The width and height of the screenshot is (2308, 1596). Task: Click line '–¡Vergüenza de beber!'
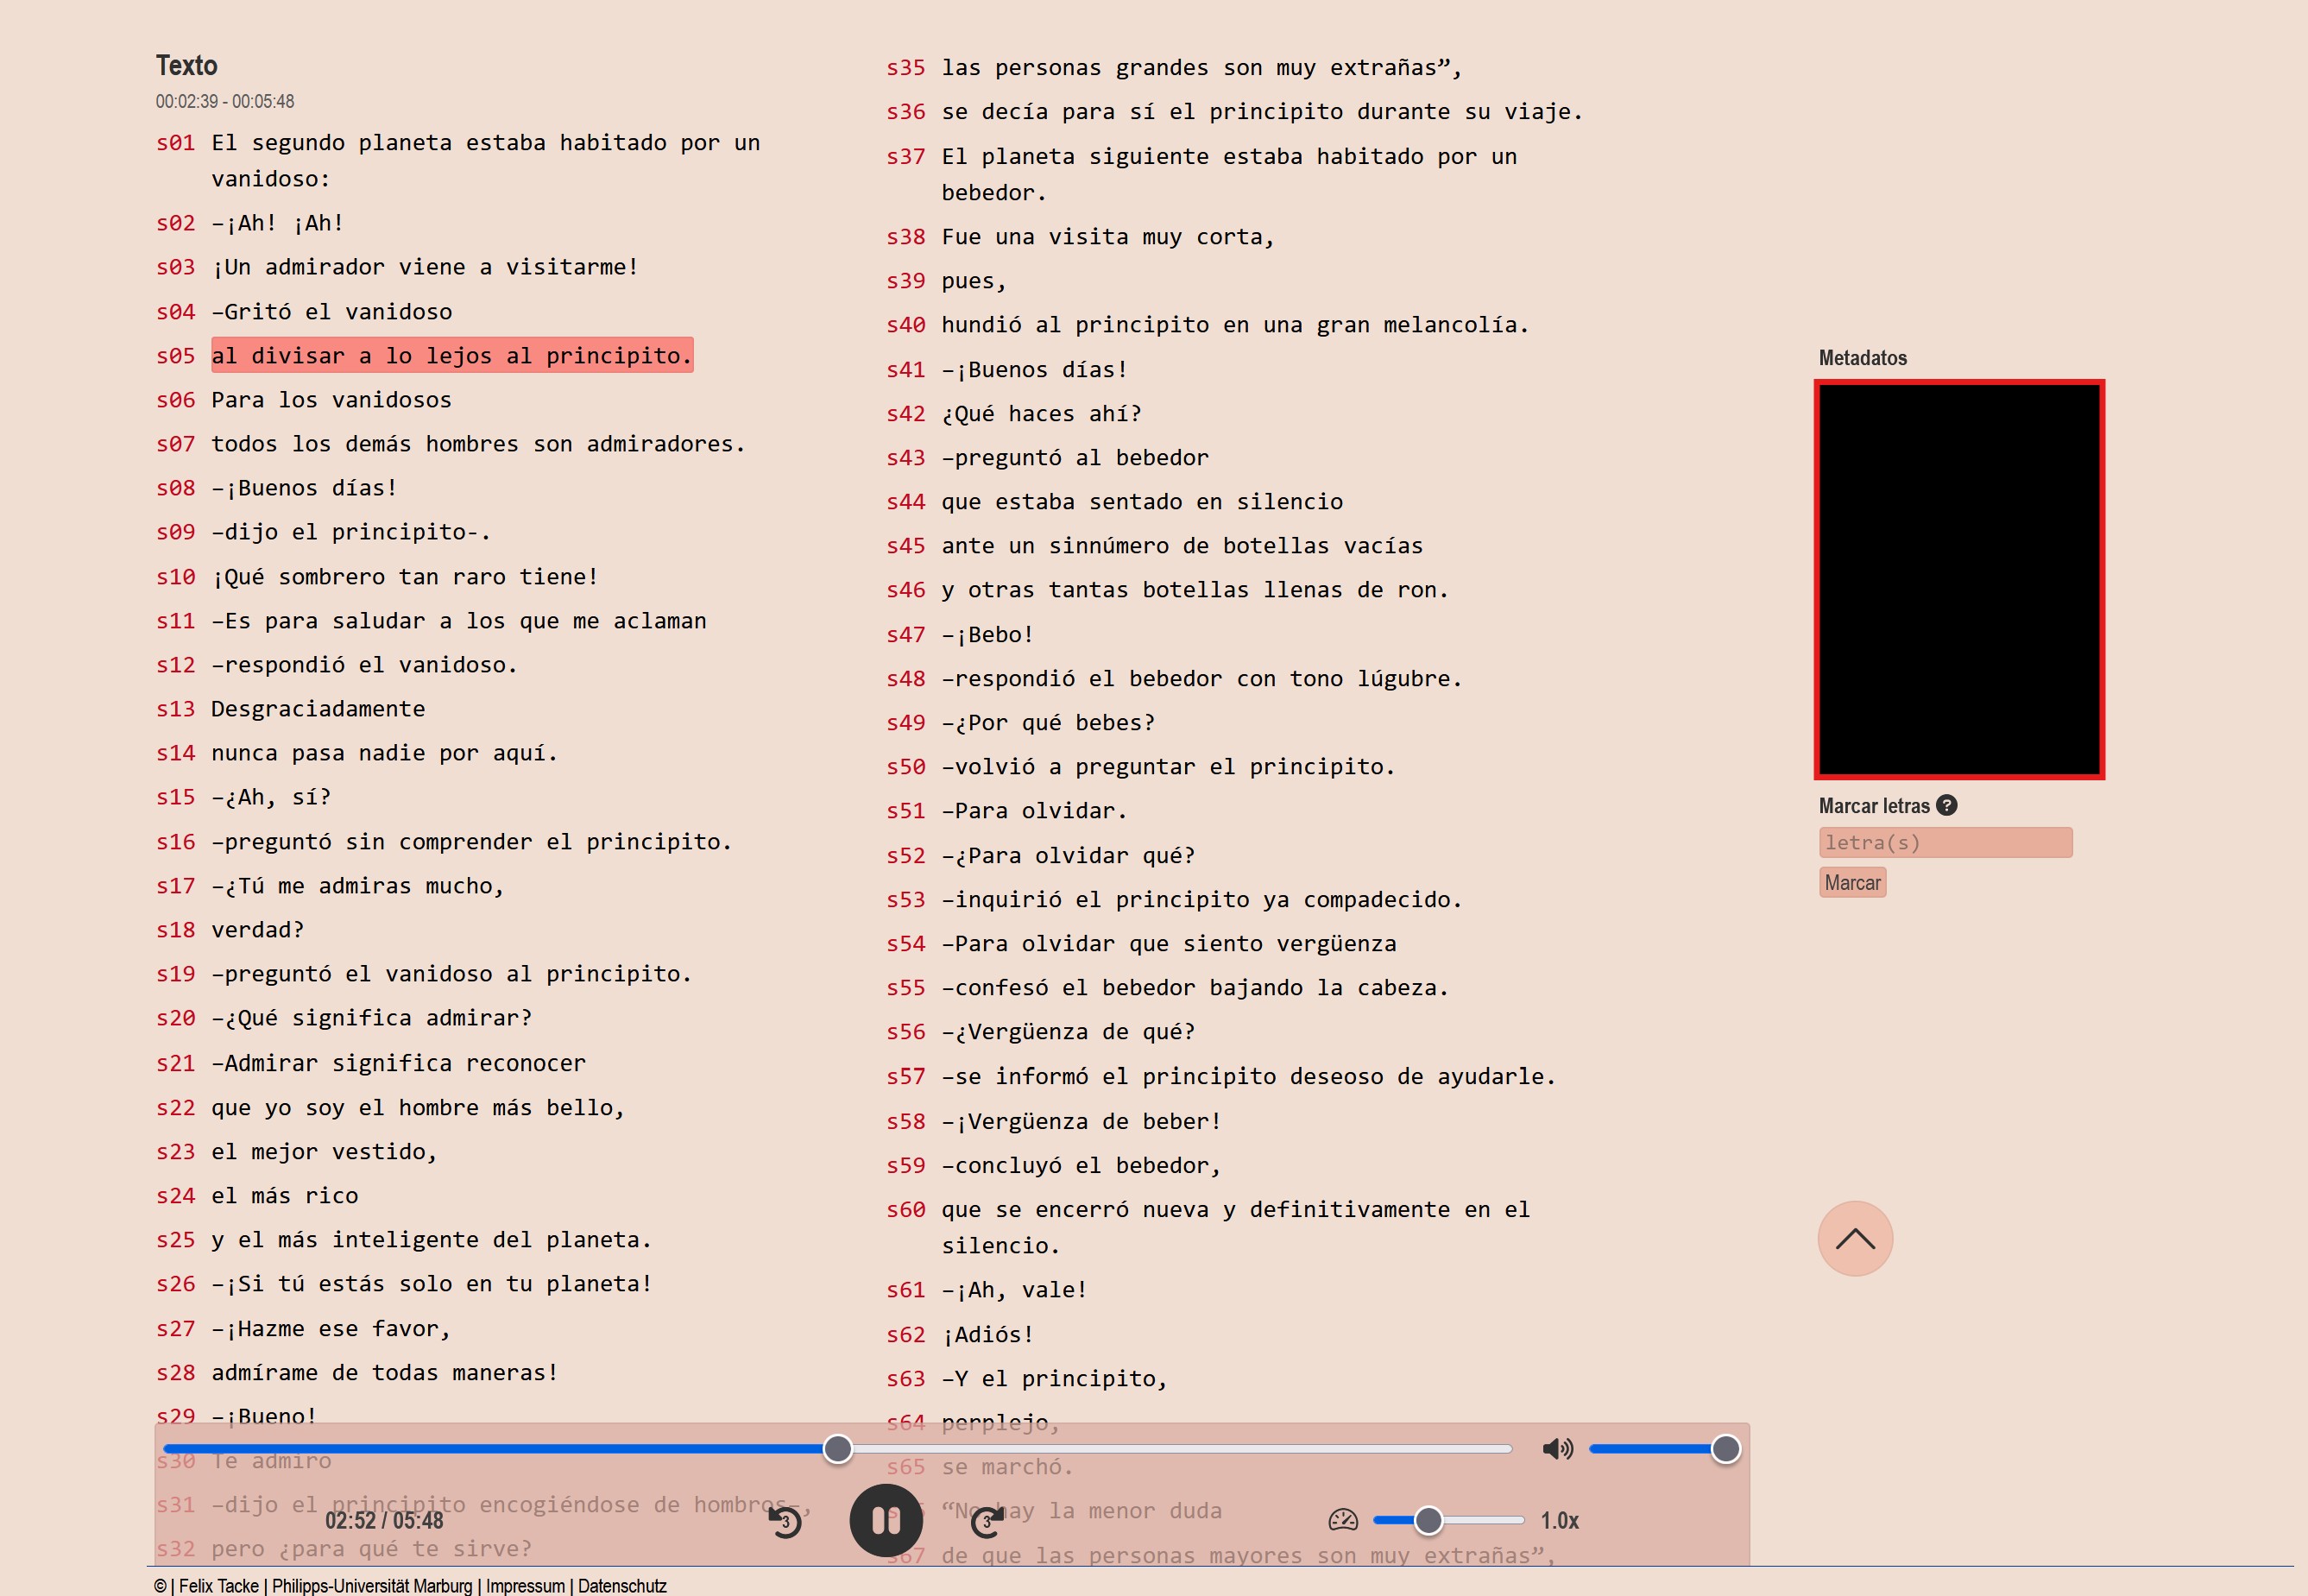1081,1121
